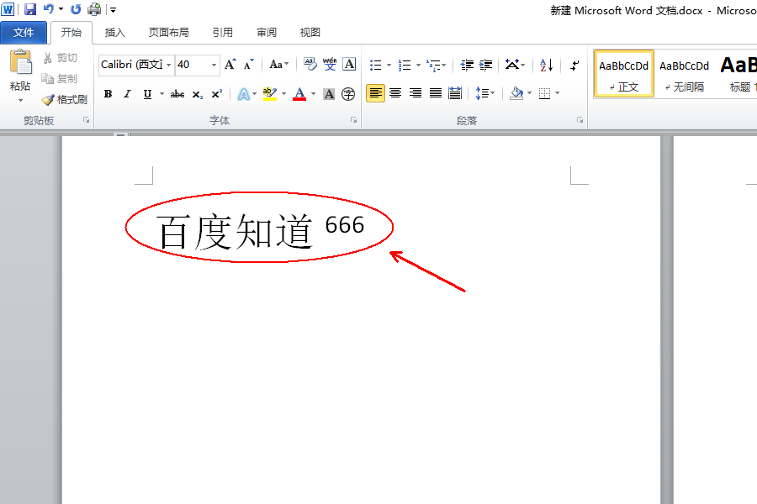Viewport: 757px width, 504px height.
Task: Open the Calibri font name dropdown
Action: coord(168,65)
